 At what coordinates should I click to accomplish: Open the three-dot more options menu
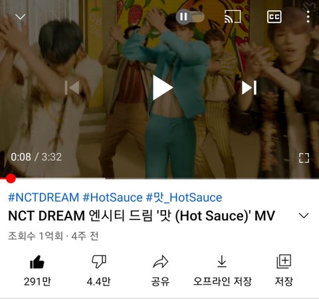pos(308,17)
